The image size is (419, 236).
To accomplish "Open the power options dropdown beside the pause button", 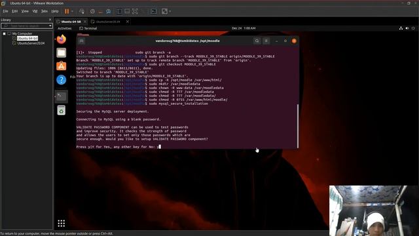I will coord(73,11).
